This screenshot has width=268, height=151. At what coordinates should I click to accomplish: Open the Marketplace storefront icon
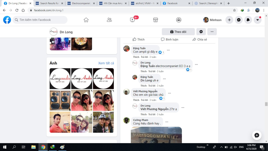pyautogui.click(x=155, y=20)
